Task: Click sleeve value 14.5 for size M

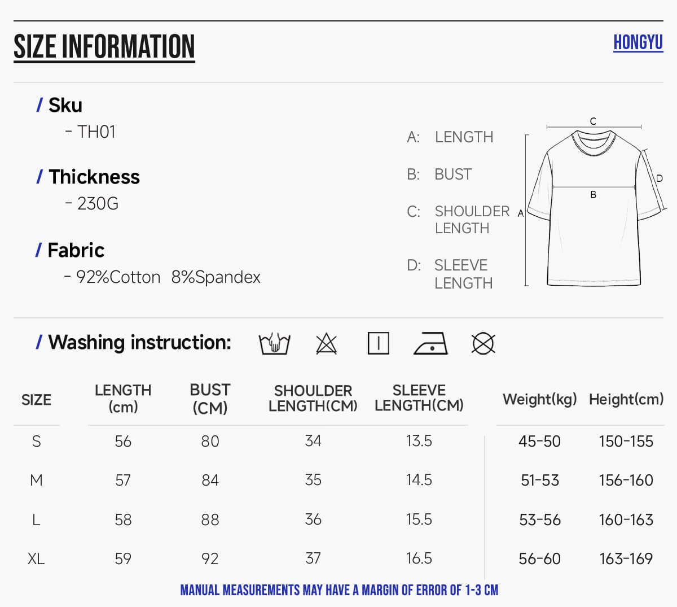Action: point(419,479)
